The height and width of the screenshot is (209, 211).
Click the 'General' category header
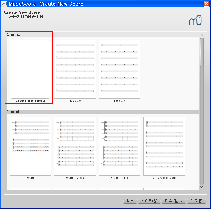tap(14, 34)
